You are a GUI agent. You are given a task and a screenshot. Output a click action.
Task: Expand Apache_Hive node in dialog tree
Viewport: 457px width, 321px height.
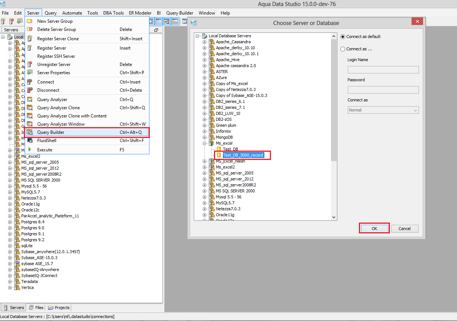tap(204, 60)
